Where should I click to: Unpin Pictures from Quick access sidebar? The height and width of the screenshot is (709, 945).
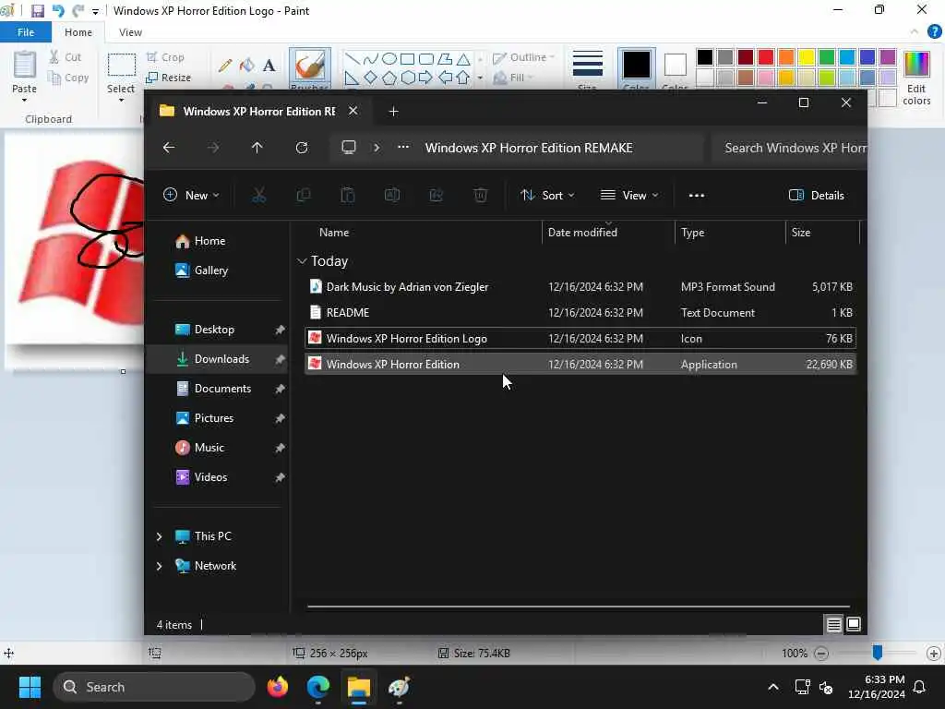coord(280,418)
